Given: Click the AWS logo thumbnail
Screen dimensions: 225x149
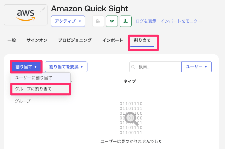Looking at the screenshot, I should [25, 15].
